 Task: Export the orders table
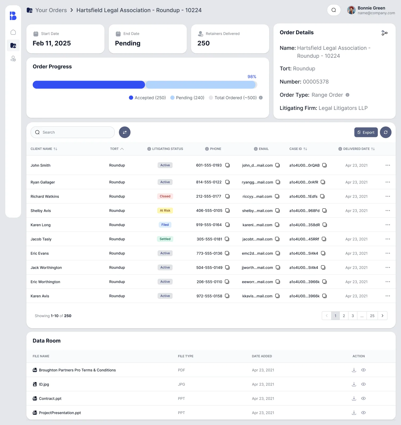click(366, 132)
